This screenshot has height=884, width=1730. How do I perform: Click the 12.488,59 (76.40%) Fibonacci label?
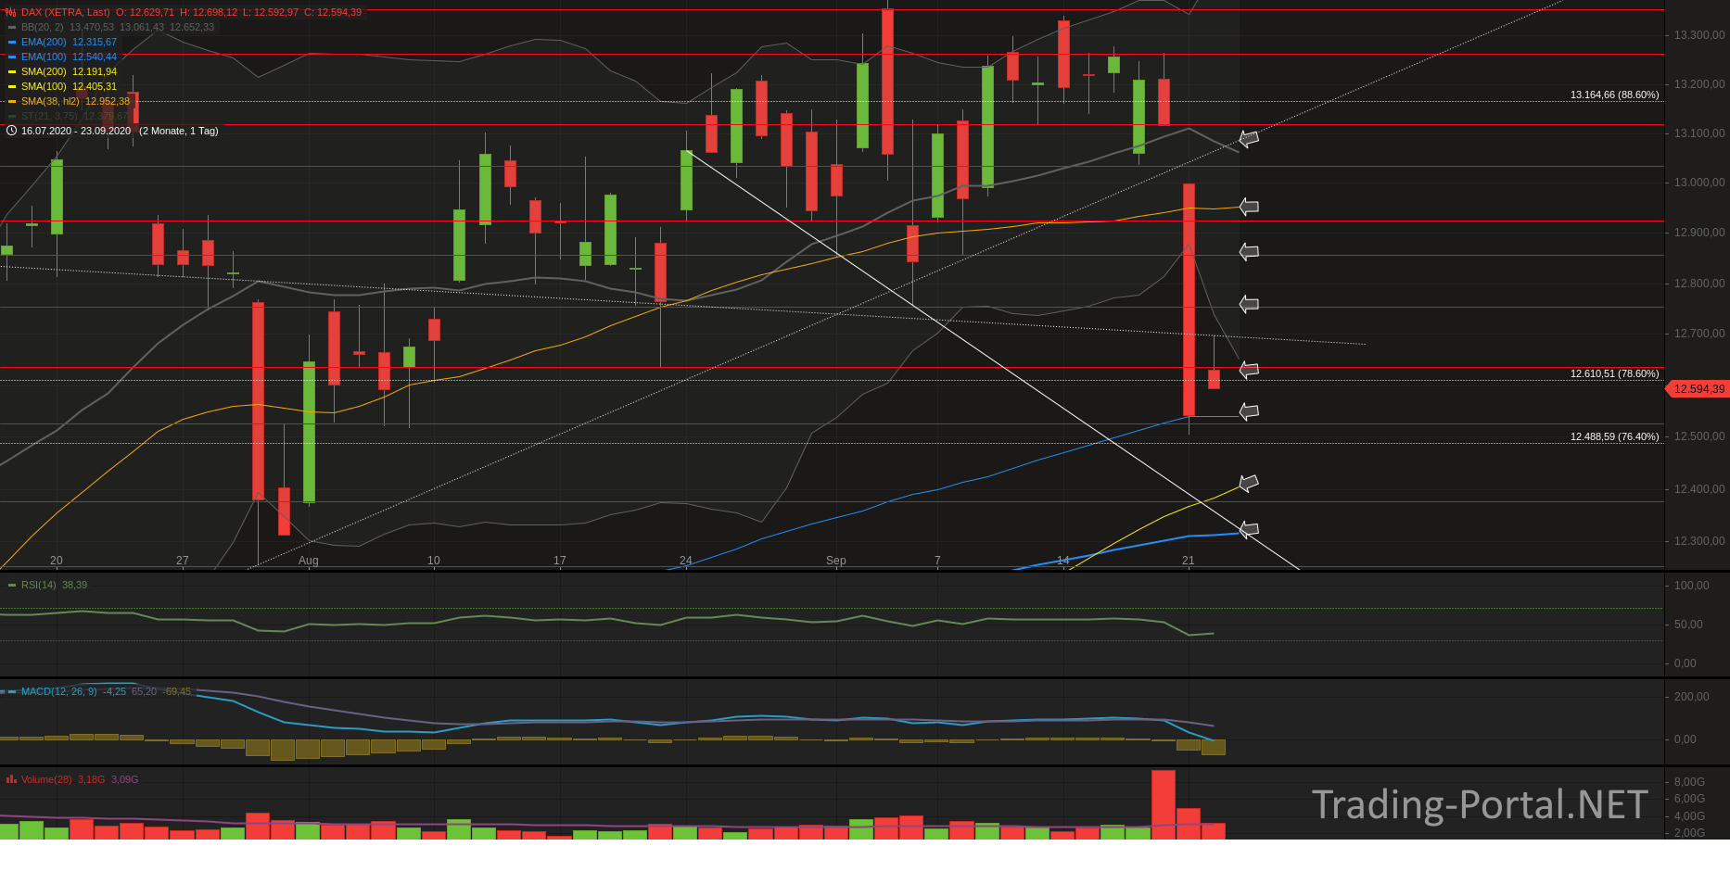click(x=1614, y=436)
